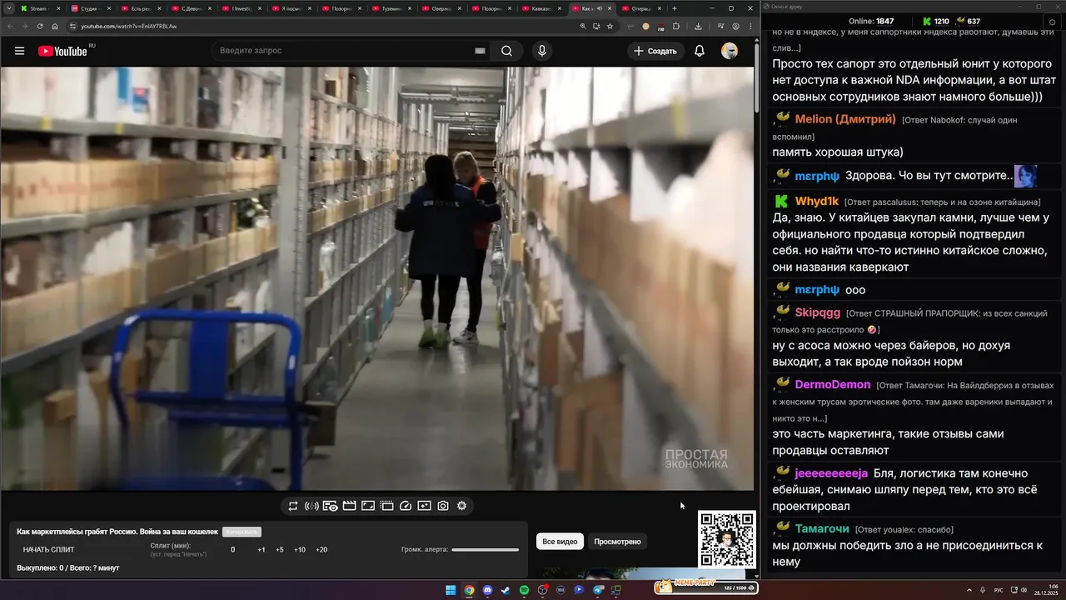Open Steam from the taskbar
Image resolution: width=1066 pixels, height=600 pixels.
coord(506,590)
